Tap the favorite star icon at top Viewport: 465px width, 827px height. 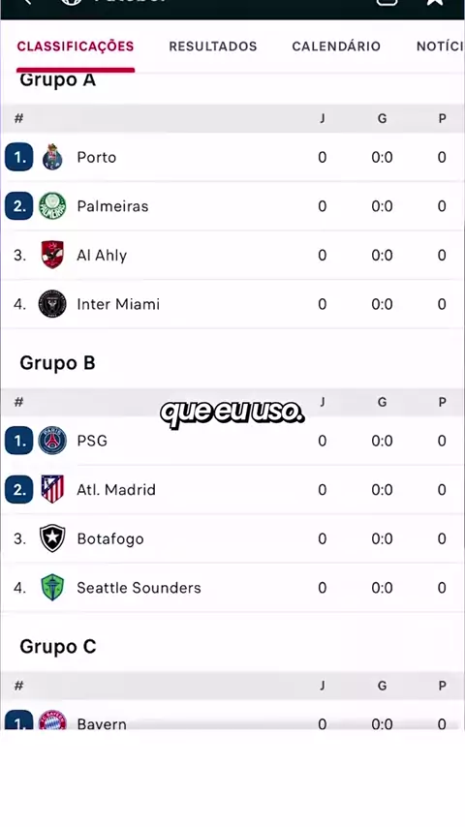[434, 2]
